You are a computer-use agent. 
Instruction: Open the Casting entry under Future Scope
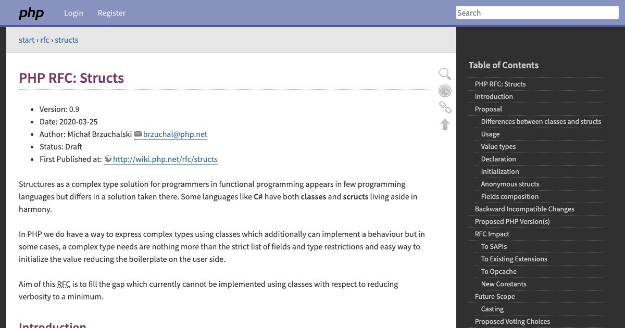(x=492, y=309)
